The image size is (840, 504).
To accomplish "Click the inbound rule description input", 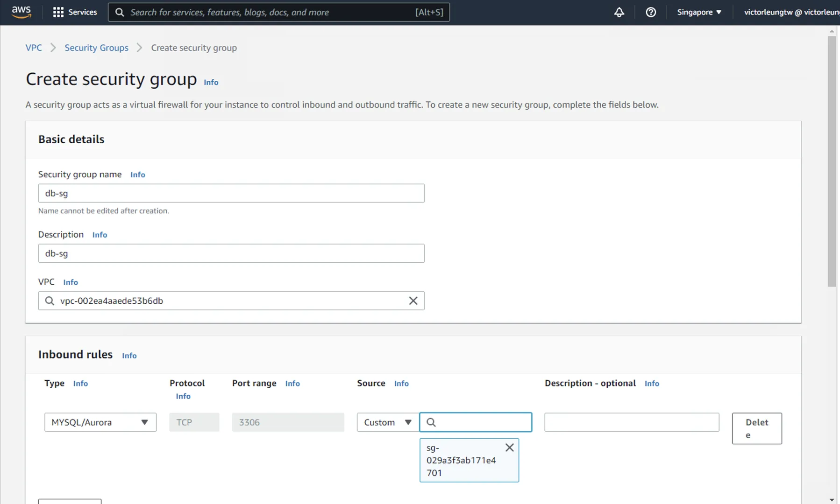I will click(631, 422).
